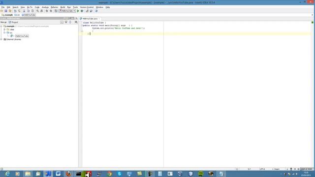Click the green inspection status indicator

click(x=313, y=22)
